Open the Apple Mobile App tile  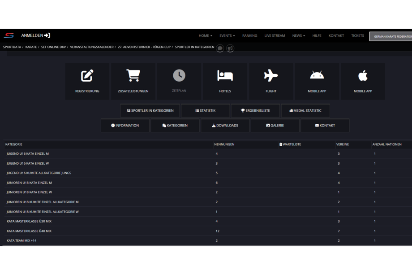tap(363, 81)
